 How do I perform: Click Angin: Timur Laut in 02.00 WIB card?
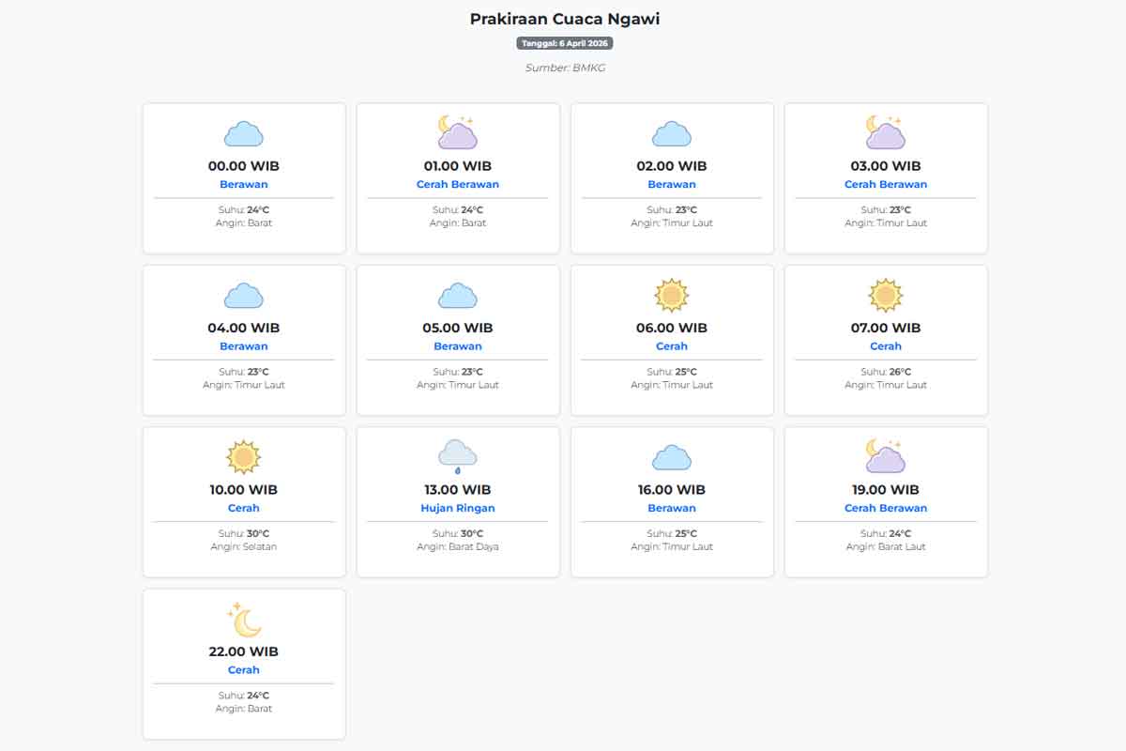(x=672, y=223)
